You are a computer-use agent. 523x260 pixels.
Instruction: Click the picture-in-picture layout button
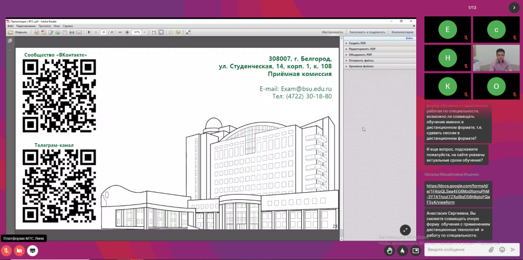click(x=416, y=251)
